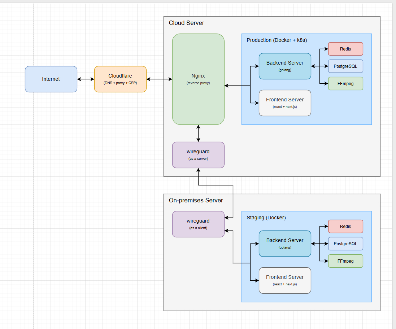Click the Frontend Server in Production
The width and height of the screenshot is (396, 329).
click(285, 103)
